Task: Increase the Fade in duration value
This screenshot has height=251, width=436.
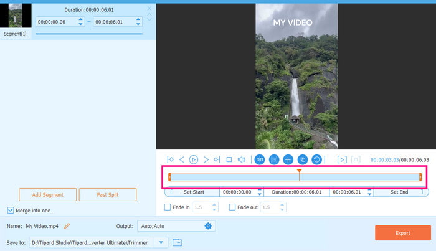Action: point(214,205)
